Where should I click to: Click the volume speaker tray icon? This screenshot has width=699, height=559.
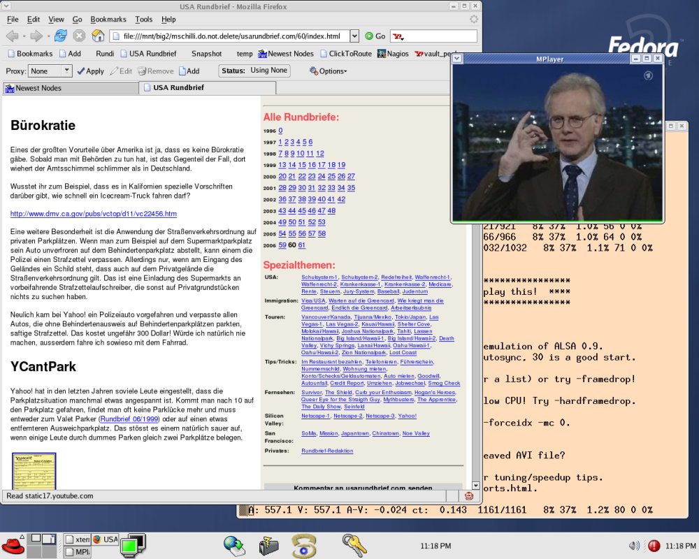coord(634,546)
